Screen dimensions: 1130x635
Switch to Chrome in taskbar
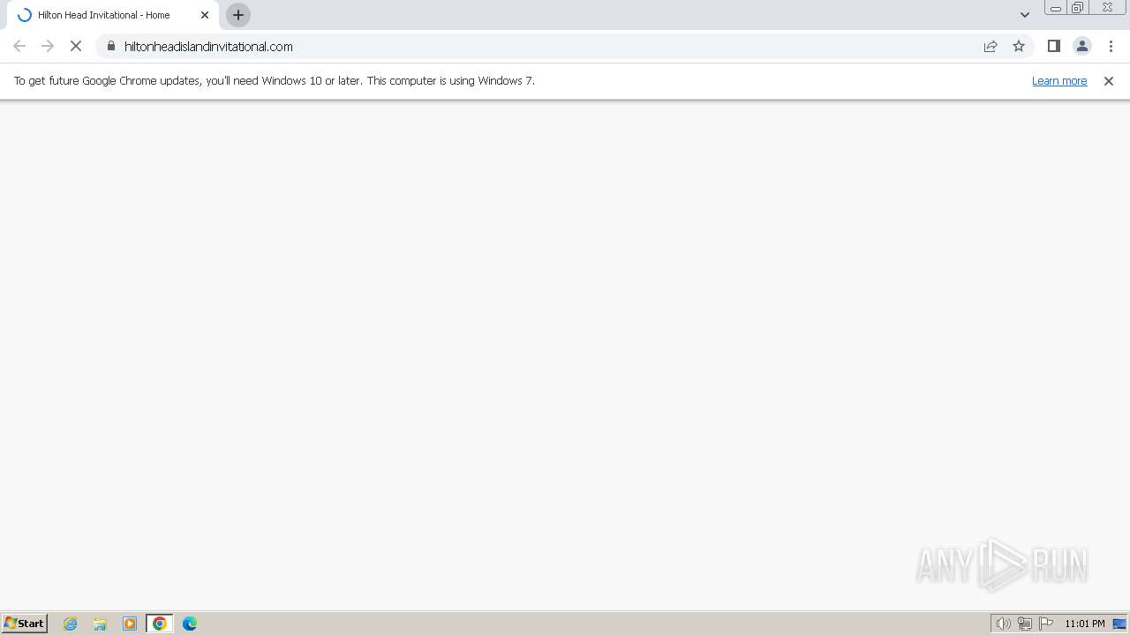[160, 624]
